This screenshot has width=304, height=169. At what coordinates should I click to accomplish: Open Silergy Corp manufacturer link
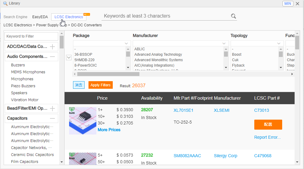click(x=225, y=156)
